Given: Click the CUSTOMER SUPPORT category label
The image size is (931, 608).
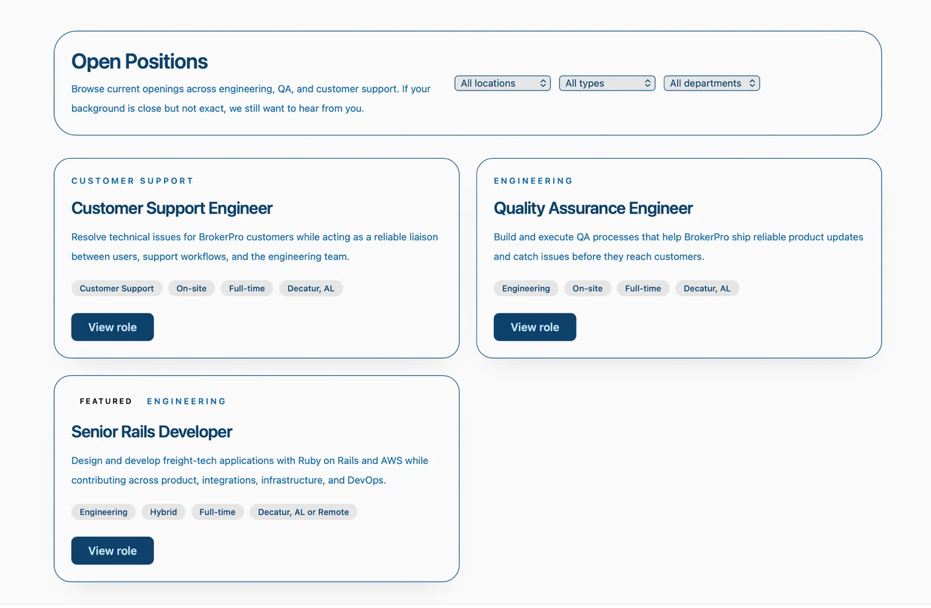Looking at the screenshot, I should [x=132, y=180].
